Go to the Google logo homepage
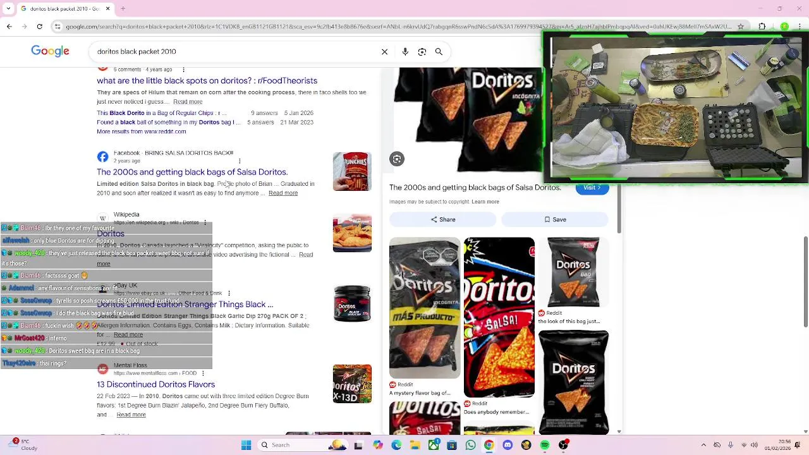This screenshot has width=809, height=455. click(x=50, y=51)
